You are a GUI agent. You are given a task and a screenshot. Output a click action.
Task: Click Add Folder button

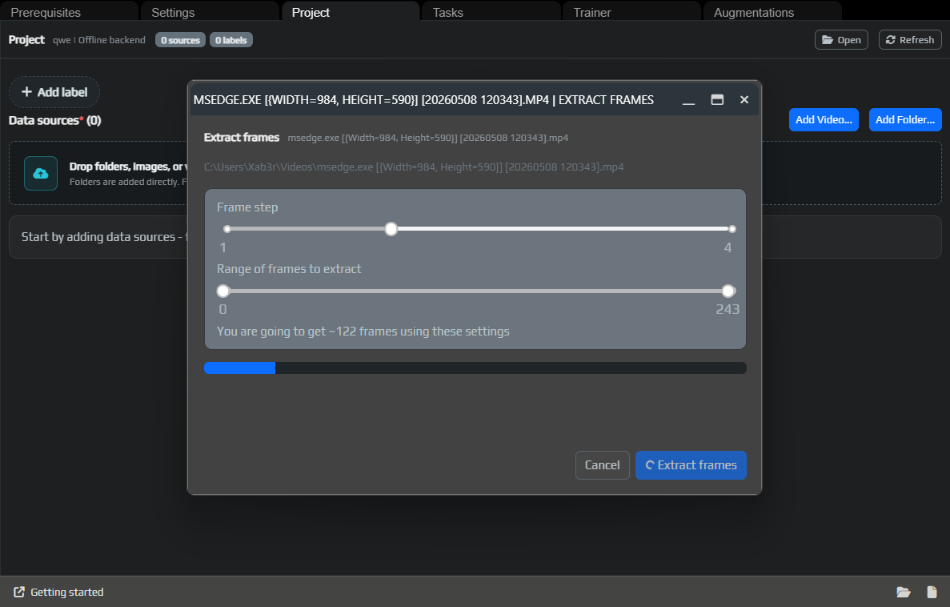click(905, 119)
